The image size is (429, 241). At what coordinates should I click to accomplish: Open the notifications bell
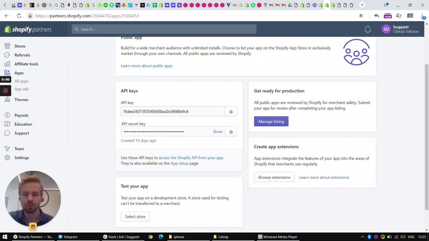[368, 29]
